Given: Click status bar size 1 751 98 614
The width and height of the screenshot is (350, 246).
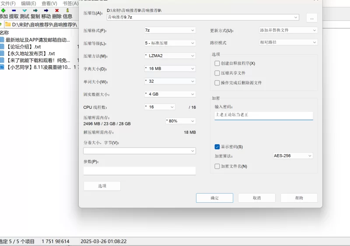Looking at the screenshot, I should click(x=56, y=241).
